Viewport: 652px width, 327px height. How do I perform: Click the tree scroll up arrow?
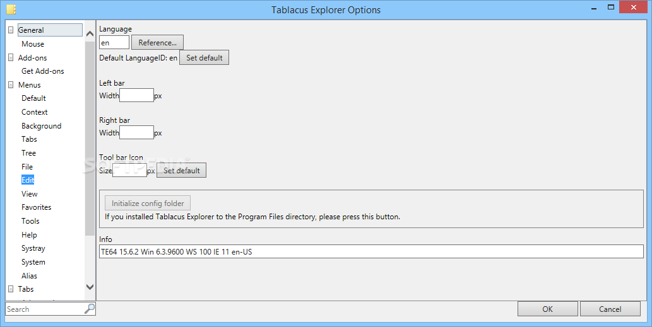coord(90,34)
